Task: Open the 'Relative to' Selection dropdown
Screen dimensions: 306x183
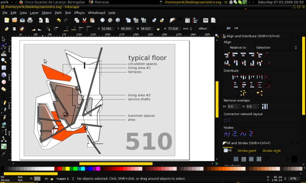Action: [x=276, y=48]
